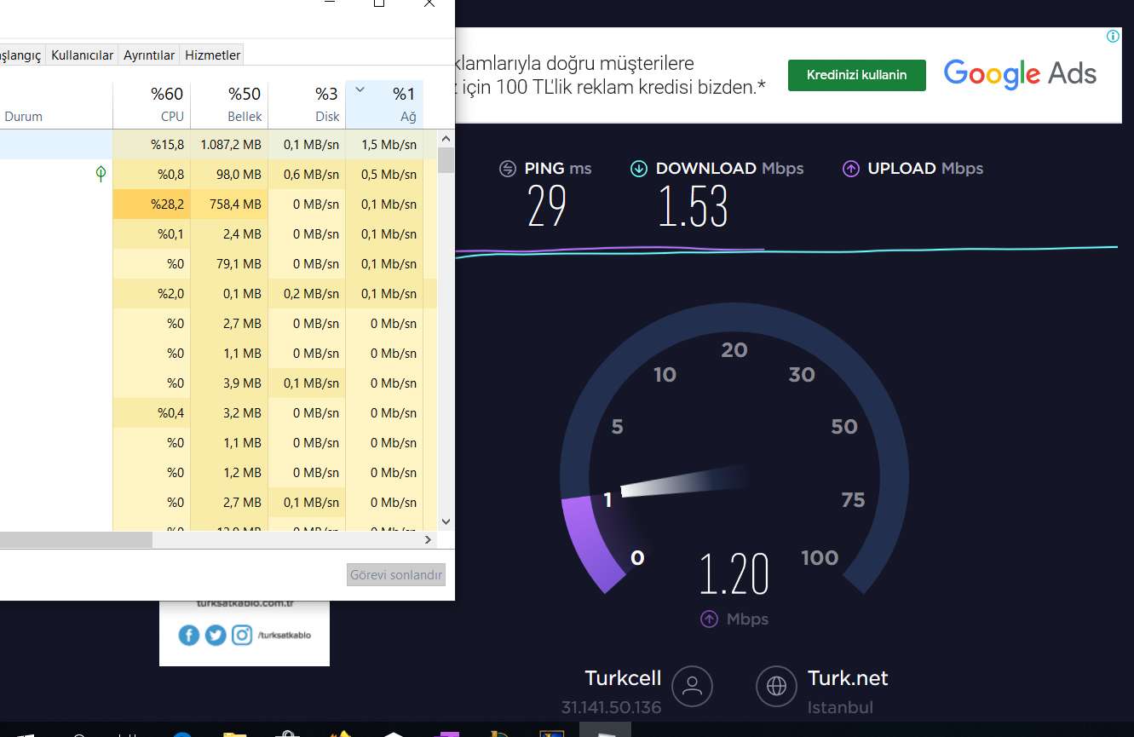The height and width of the screenshot is (737, 1134).
Task: Select the 0,5 Mb/sn network cell
Action: point(384,175)
